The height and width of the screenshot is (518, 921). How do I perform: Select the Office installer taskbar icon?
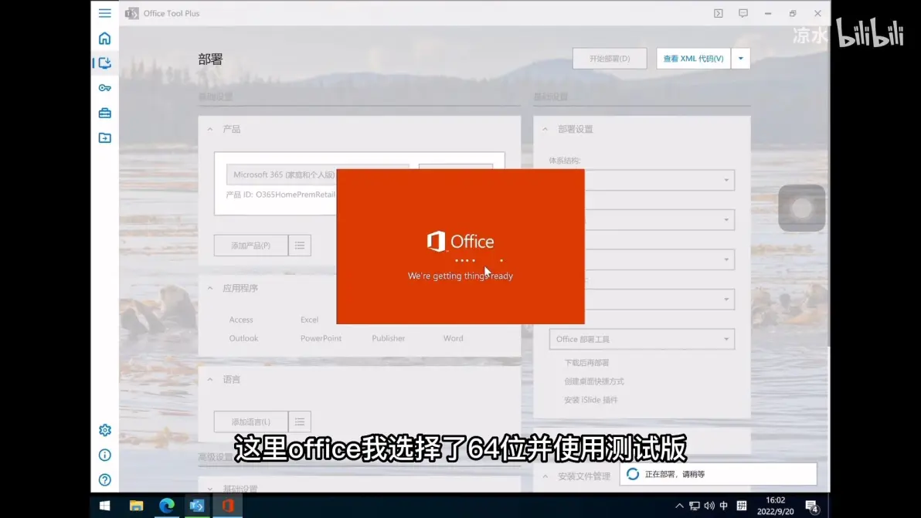pyautogui.click(x=228, y=506)
